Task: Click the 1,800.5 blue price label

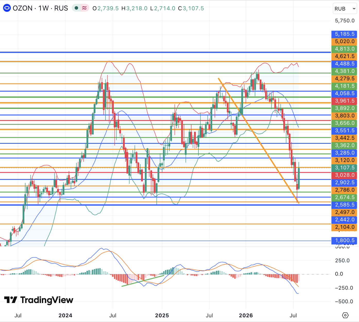Action: tap(345, 241)
